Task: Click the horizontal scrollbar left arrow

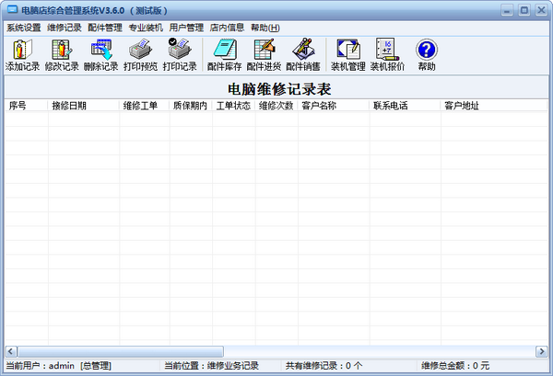Action: coord(10,351)
